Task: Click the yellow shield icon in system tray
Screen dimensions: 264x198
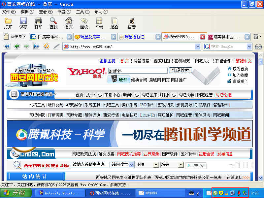Action: (221, 193)
